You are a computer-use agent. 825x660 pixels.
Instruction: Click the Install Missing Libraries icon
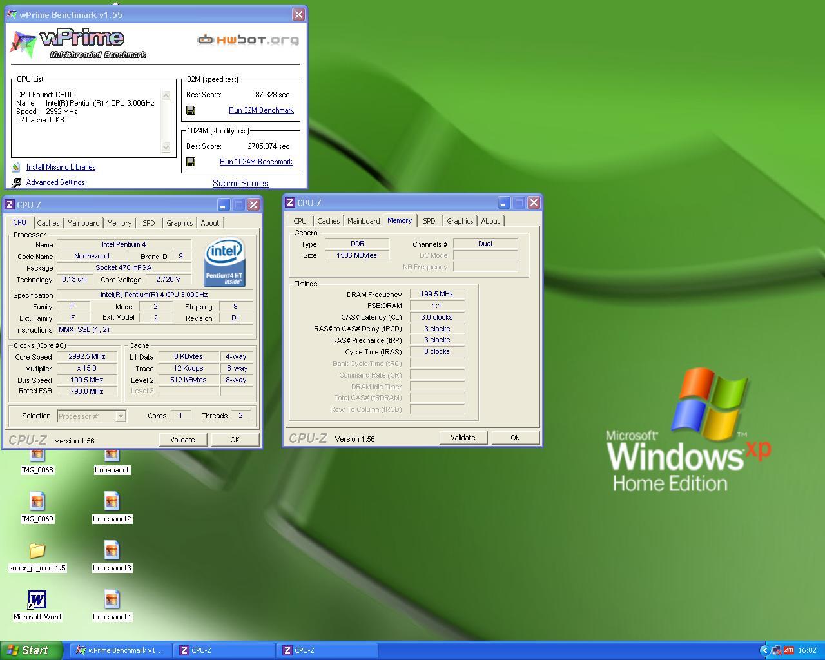[16, 167]
